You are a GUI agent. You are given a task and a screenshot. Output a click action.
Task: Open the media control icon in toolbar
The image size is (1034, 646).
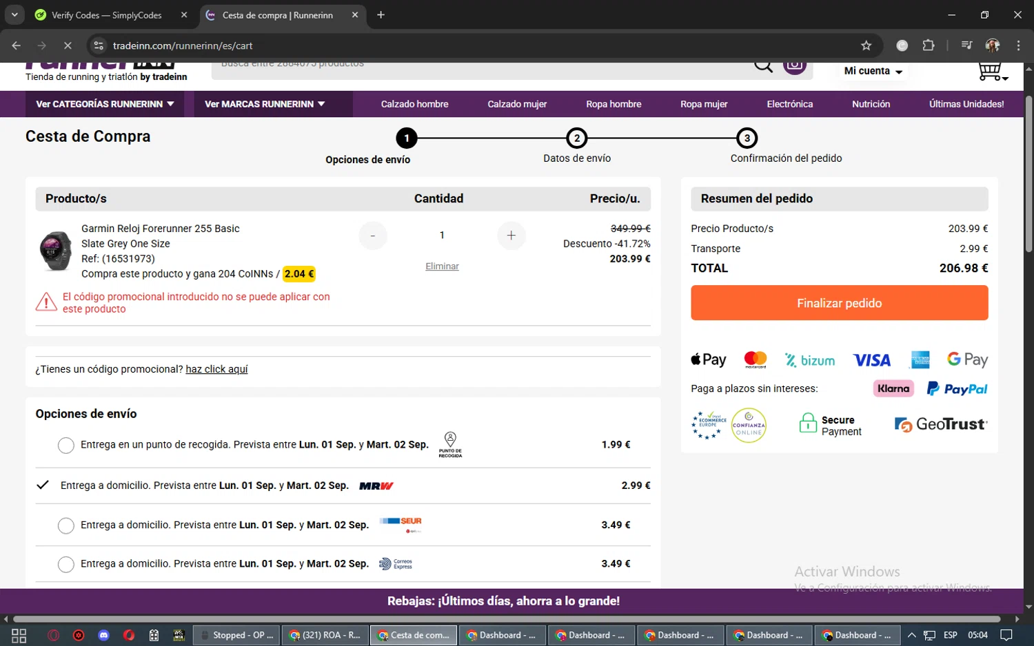[x=966, y=45]
